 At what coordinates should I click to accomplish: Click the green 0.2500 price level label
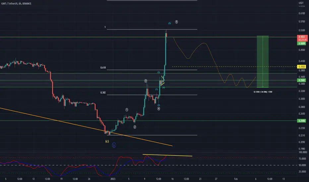point(302,121)
